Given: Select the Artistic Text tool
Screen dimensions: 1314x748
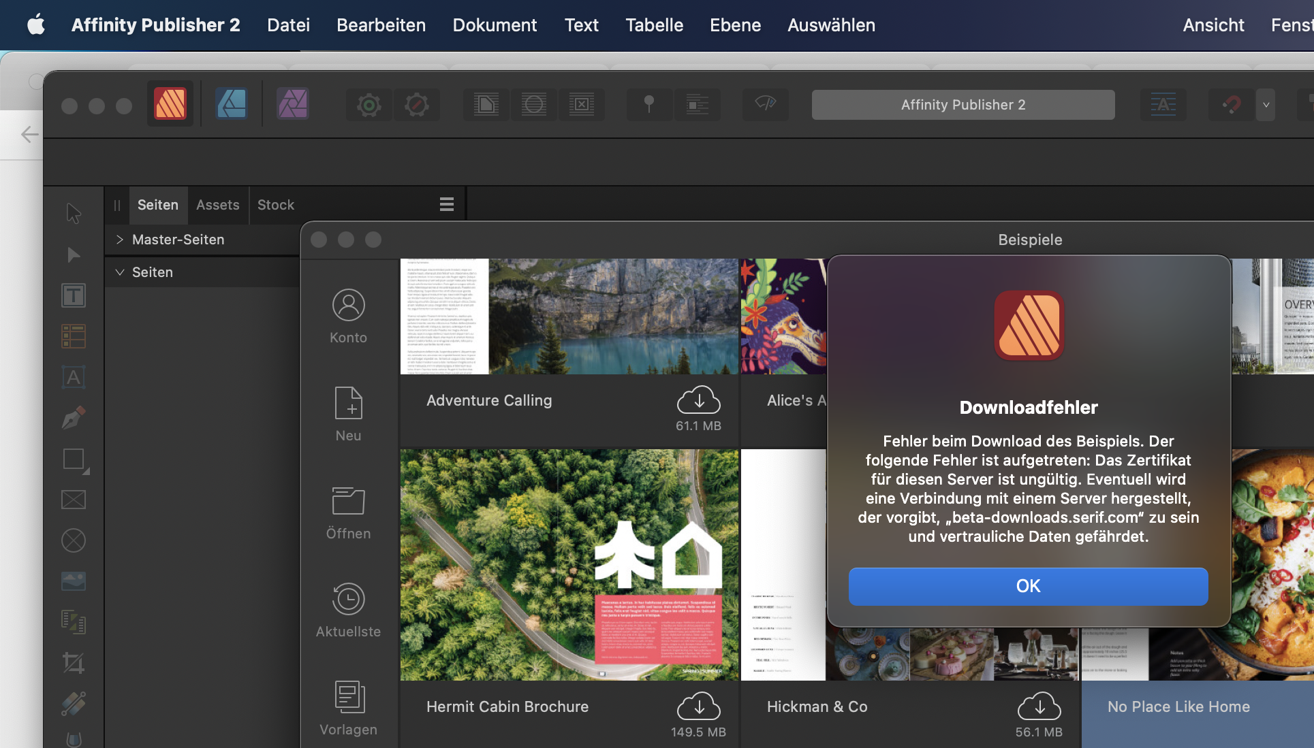Looking at the screenshot, I should pyautogui.click(x=74, y=377).
